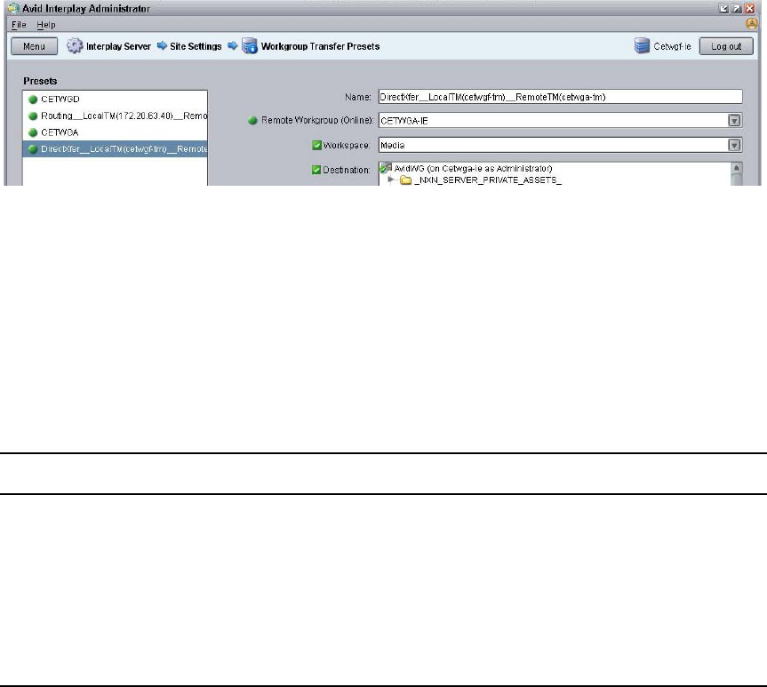Click the Workgroup Transfer Presets title

321,46
